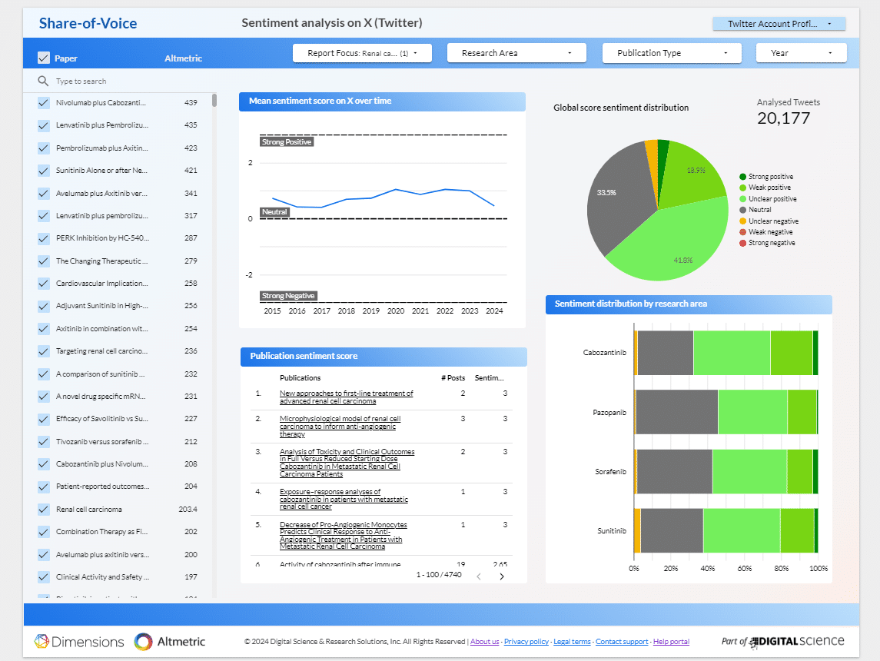Click Strong positive legend marker
This screenshot has width=880, height=661.
[742, 177]
